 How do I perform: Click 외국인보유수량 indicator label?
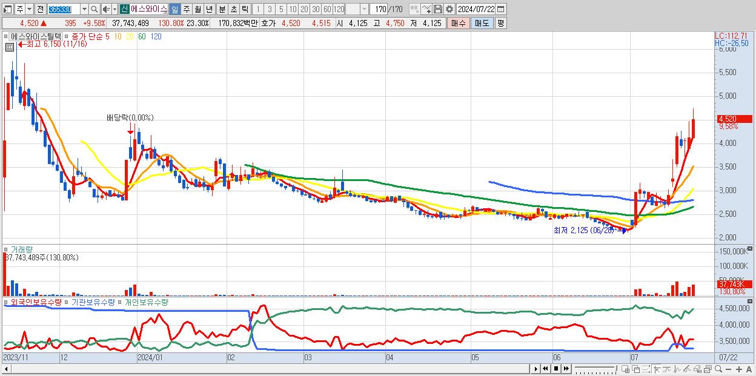[36, 302]
